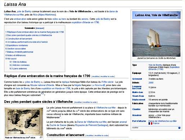Image resolution: width=185 pixels, height=140 pixels.
Task: Open La Résolue external link
Action: [x=98, y=85]
